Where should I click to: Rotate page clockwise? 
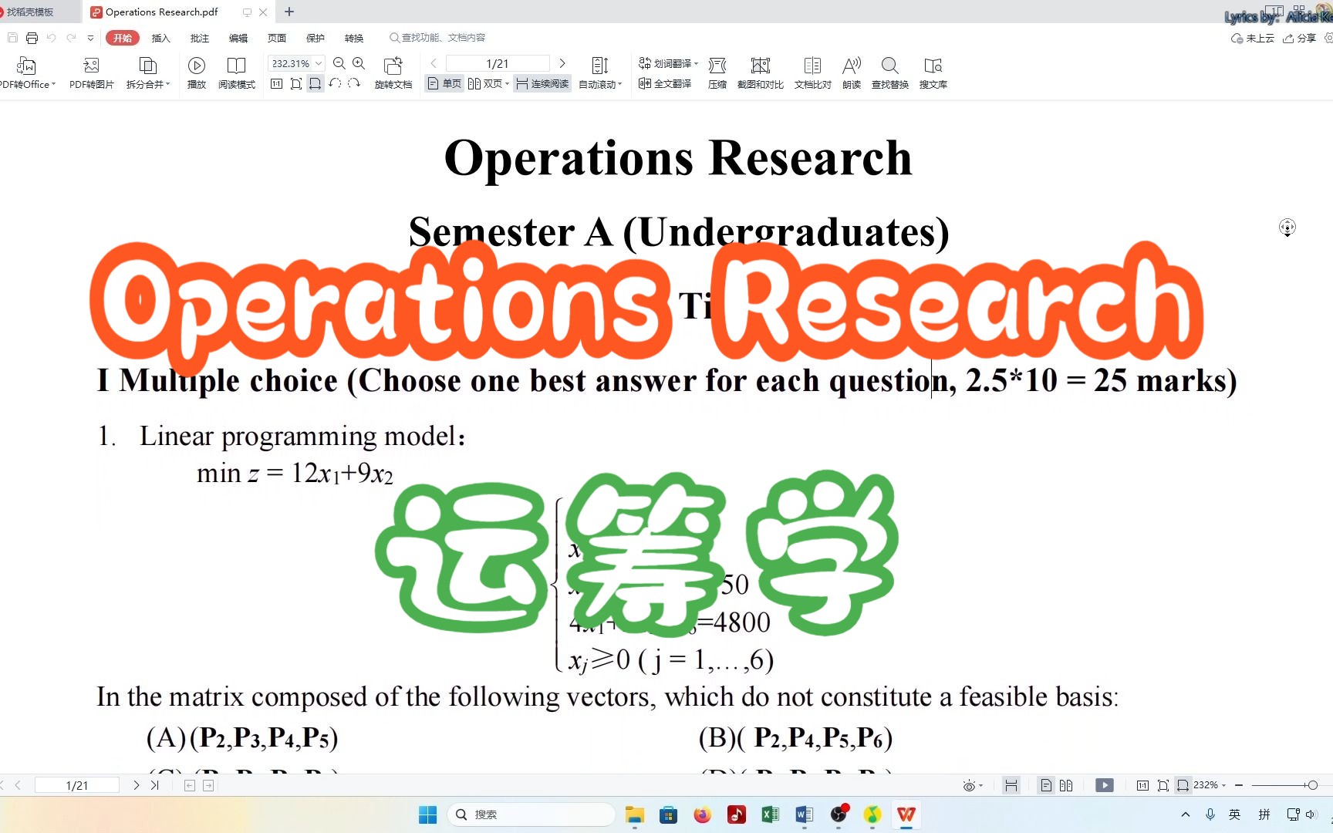pyautogui.click(x=354, y=83)
